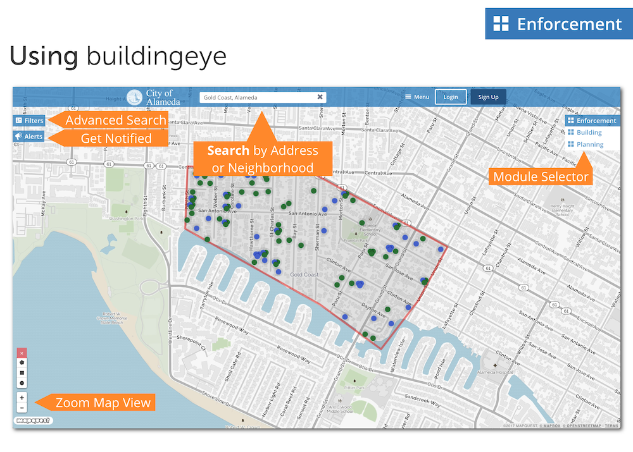
Task: Click the Sherman St label inside the boundary
Action: pyautogui.click(x=317, y=238)
